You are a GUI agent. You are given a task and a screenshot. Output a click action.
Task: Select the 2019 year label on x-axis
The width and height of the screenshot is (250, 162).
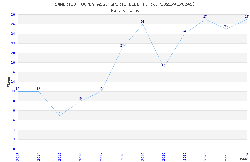143,157
